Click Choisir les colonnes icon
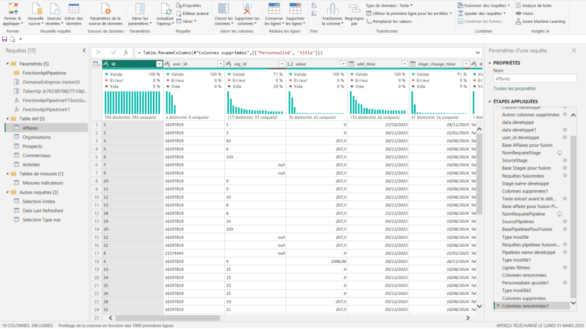Viewport: 586px width, 329px height. click(224, 9)
